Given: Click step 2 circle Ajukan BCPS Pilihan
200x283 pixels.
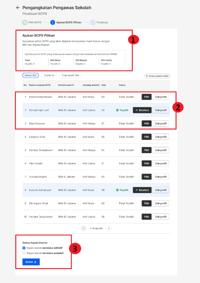Looking at the screenshot, I should point(53,22).
